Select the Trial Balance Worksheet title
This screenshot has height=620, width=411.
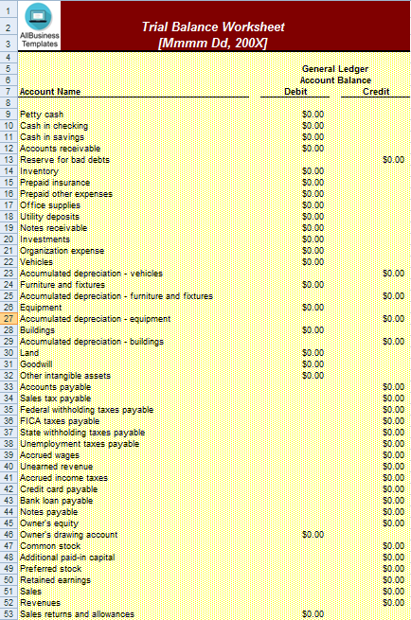tap(213, 27)
